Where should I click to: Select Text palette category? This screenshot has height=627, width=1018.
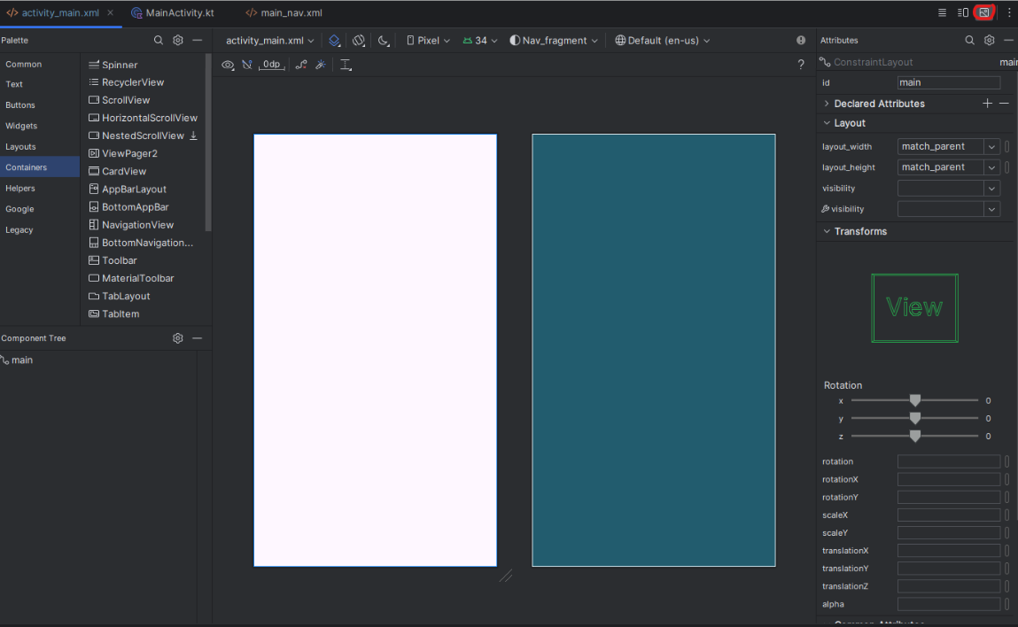[x=14, y=84]
